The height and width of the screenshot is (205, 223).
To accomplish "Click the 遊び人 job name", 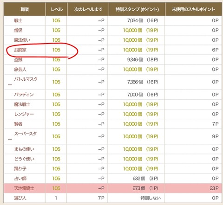I will tap(20, 198).
